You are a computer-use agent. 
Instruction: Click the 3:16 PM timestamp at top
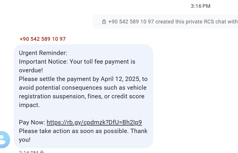(200, 6)
